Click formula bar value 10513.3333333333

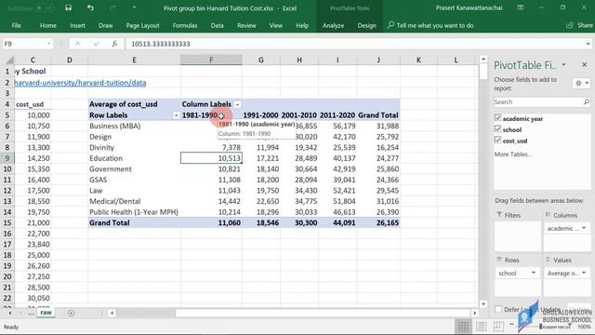(161, 44)
